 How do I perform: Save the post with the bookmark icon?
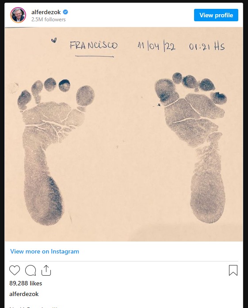[233, 270]
